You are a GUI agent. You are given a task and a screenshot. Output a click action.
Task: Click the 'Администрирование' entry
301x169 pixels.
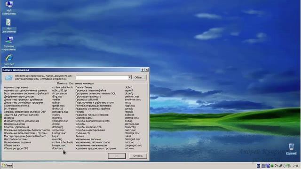tap(16, 87)
